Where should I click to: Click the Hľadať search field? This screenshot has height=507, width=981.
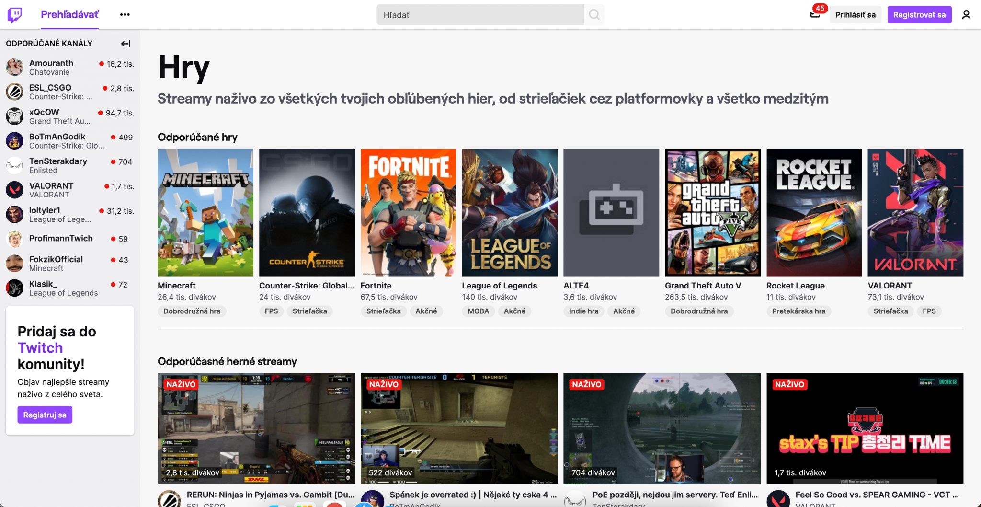480,15
